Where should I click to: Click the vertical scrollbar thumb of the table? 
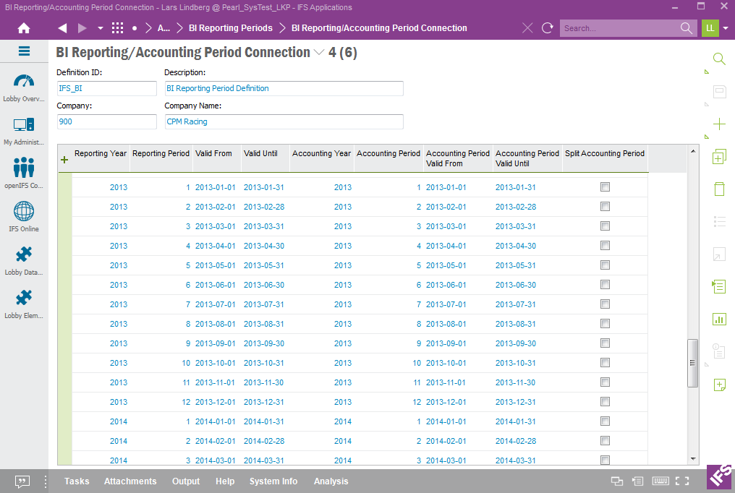click(693, 363)
